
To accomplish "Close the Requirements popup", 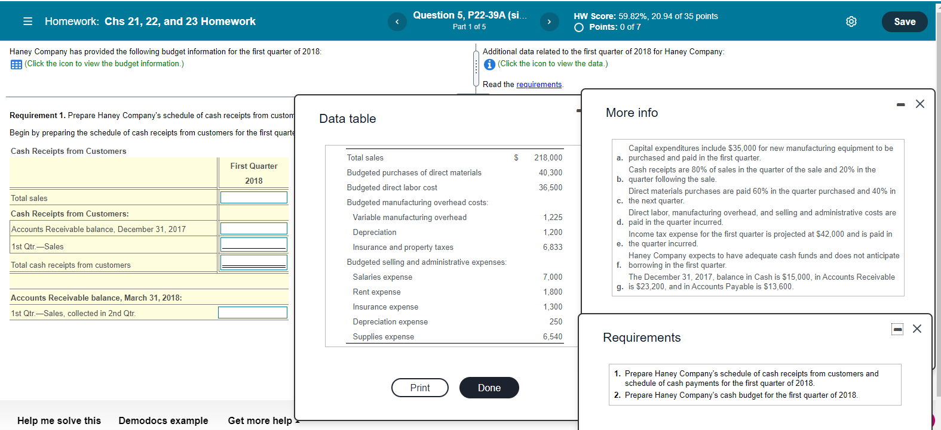I will pos(917,329).
